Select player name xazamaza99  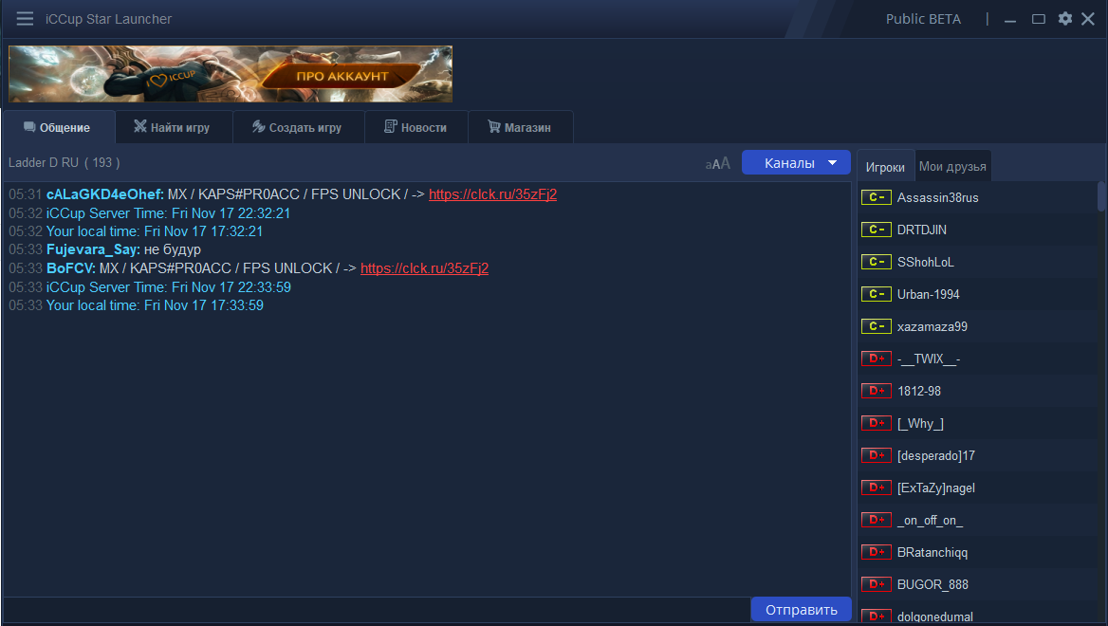[933, 326]
